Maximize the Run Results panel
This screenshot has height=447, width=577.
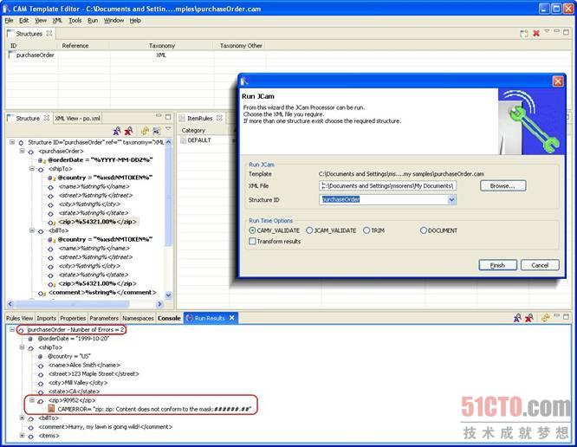pyautogui.click(x=566, y=316)
